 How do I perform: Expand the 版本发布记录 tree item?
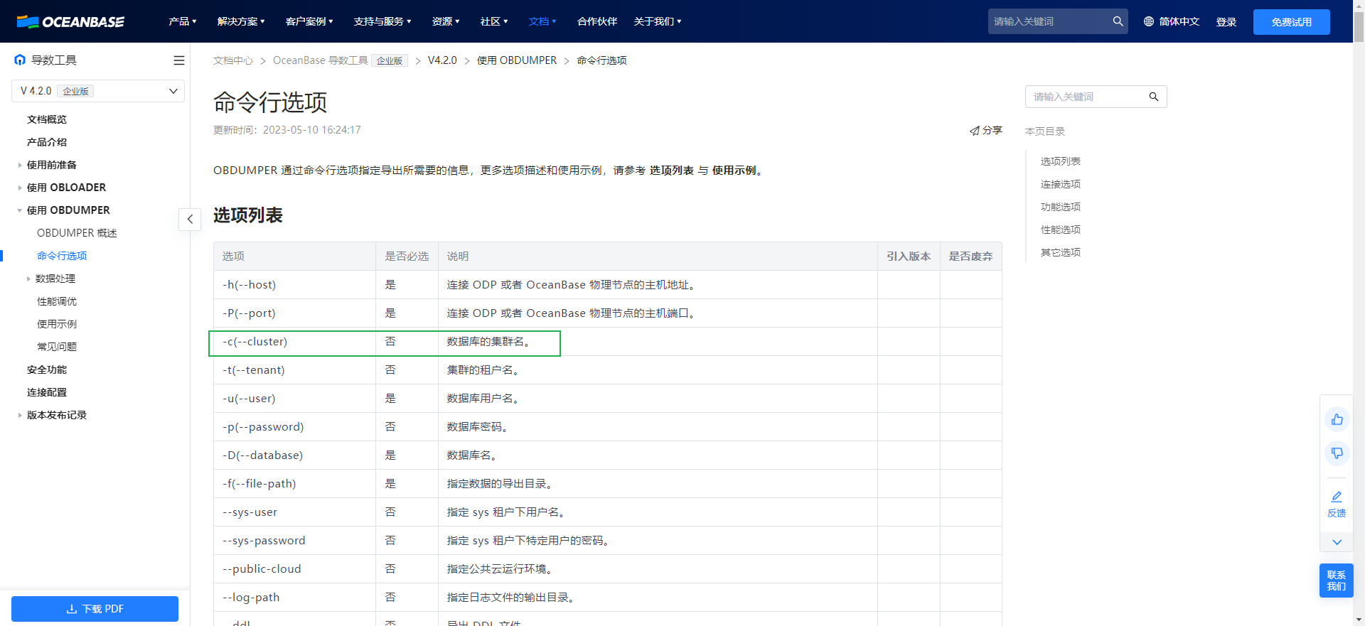pos(19,415)
